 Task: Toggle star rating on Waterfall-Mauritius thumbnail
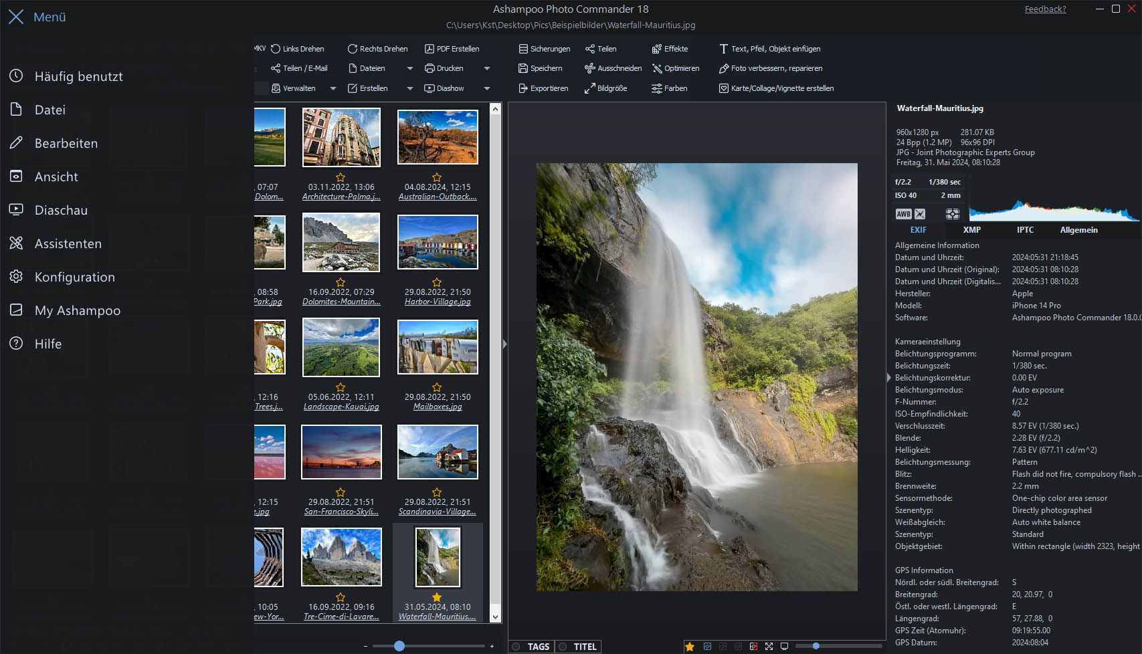tap(437, 597)
